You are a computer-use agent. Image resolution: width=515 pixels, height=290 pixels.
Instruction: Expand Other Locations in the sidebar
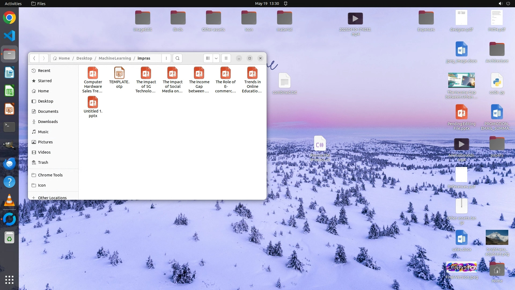(x=52, y=198)
